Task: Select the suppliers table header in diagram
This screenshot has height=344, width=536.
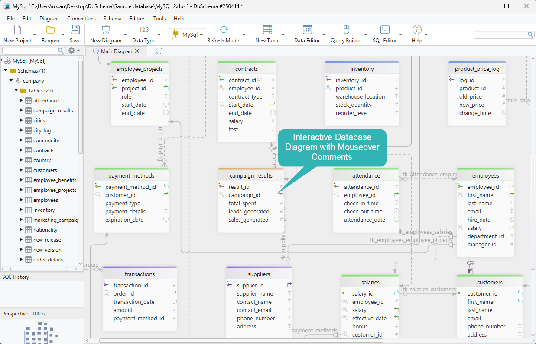Action: [x=259, y=274]
